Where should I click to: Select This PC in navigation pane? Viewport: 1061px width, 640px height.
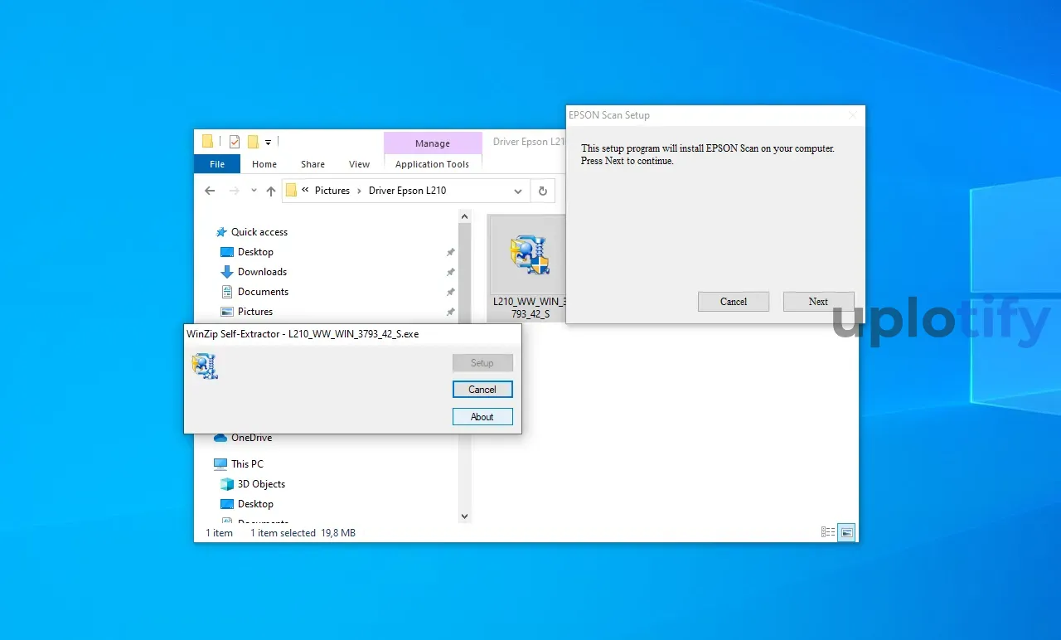pyautogui.click(x=247, y=464)
